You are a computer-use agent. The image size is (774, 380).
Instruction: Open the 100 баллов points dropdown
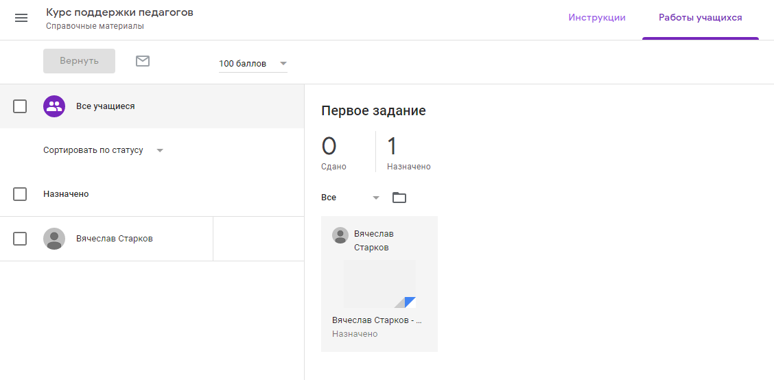253,64
